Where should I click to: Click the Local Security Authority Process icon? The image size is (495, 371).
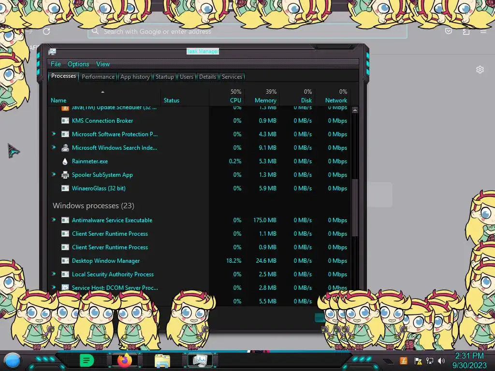(x=65, y=274)
